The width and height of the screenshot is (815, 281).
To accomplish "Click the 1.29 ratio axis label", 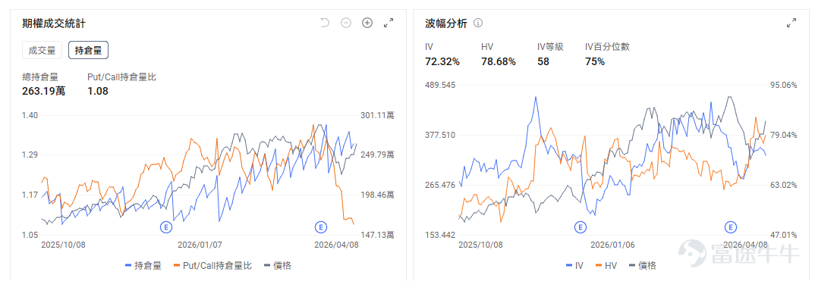I will (30, 155).
